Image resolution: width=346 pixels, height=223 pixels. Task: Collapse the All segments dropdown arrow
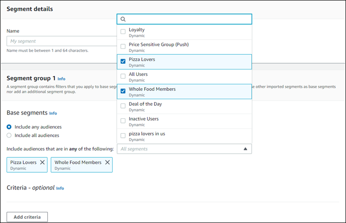coord(245,149)
